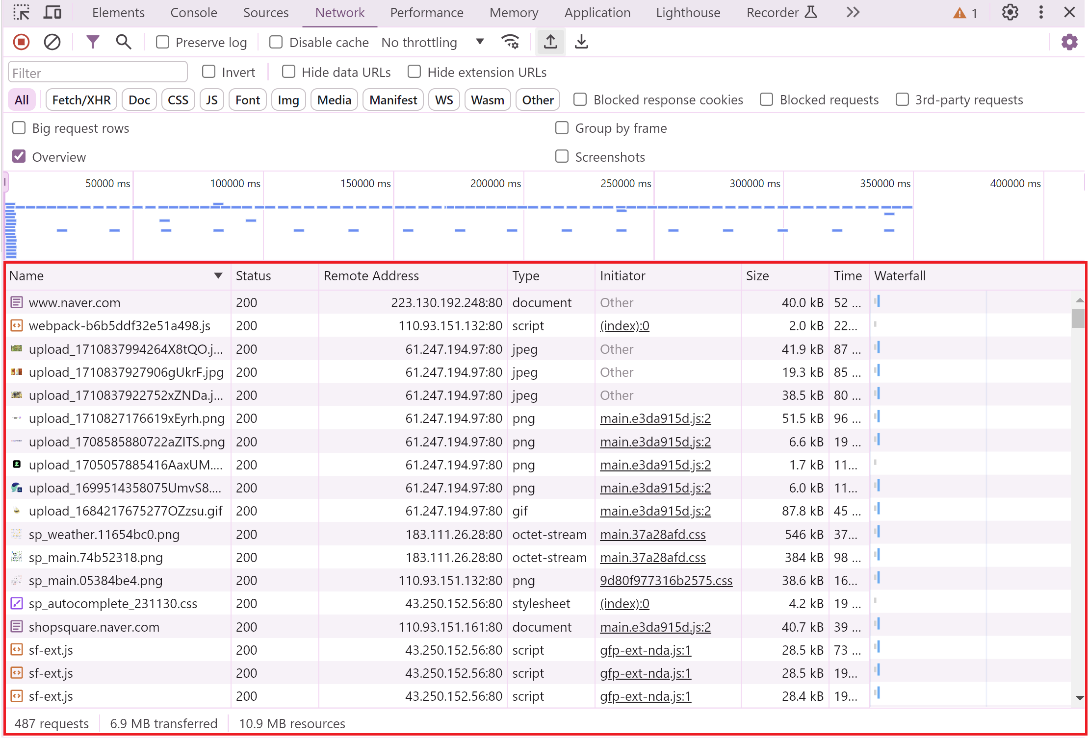The image size is (1089, 738).
Task: Switch to the Console tab
Action: point(193,12)
